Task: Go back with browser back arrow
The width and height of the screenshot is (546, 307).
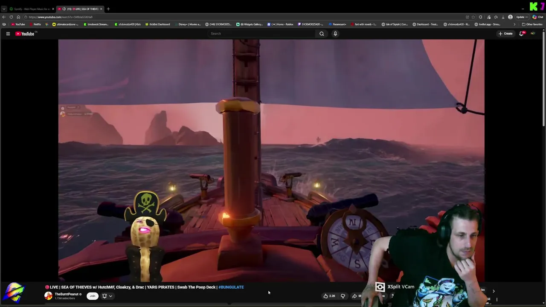Action: [x=4, y=17]
